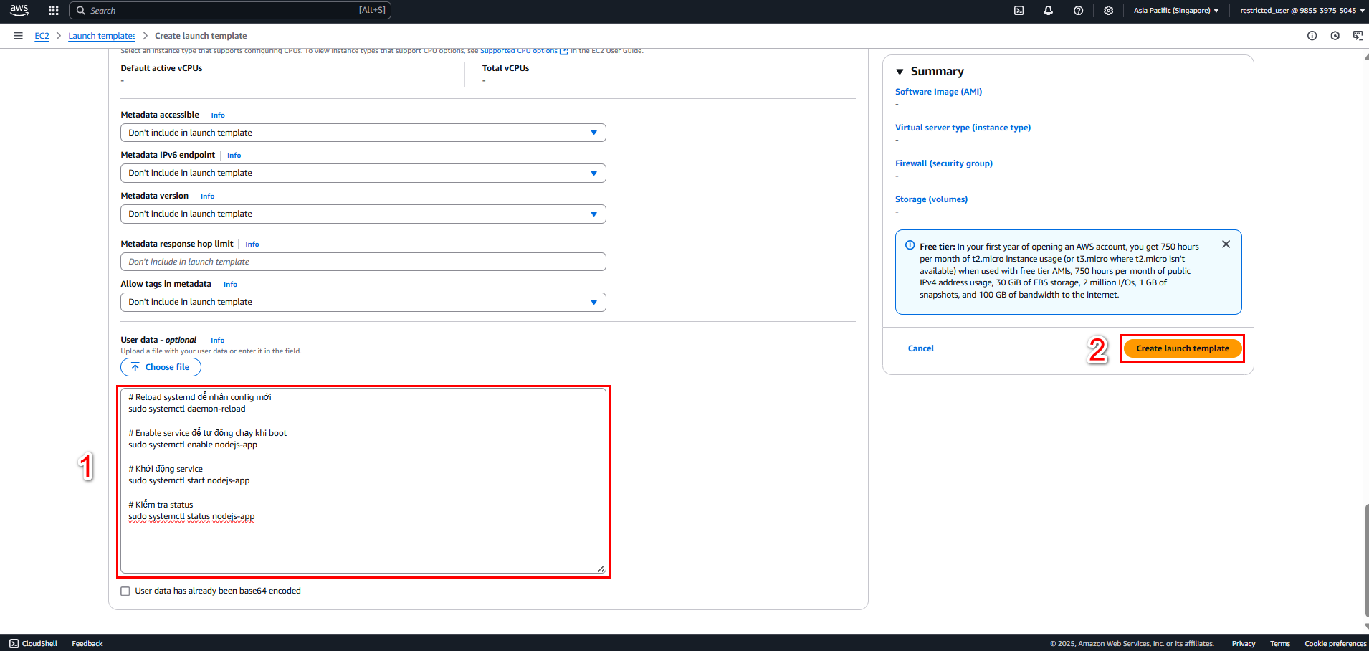Open the AWS services grid menu

coord(53,11)
